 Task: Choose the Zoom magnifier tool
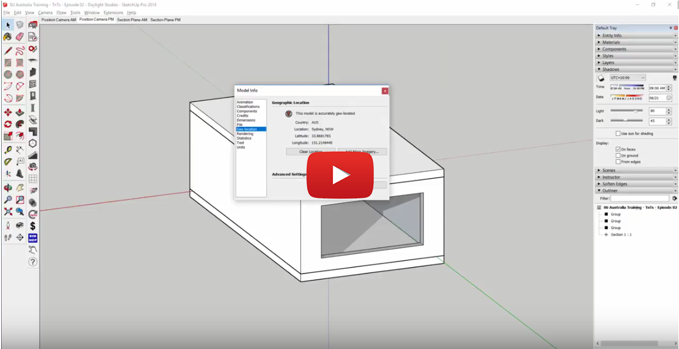click(x=8, y=200)
